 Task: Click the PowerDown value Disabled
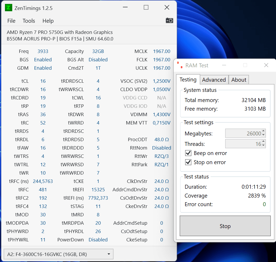click(x=98, y=240)
